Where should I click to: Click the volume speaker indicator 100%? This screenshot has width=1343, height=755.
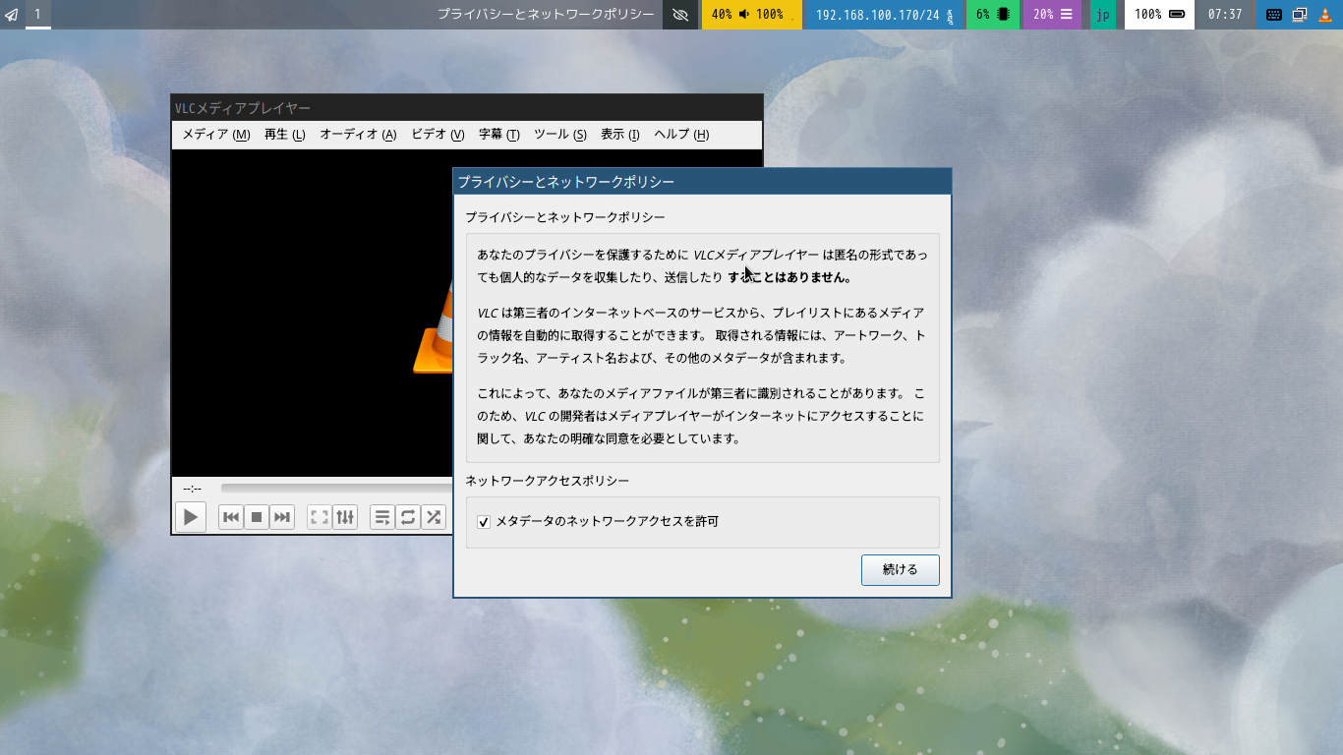coord(763,15)
